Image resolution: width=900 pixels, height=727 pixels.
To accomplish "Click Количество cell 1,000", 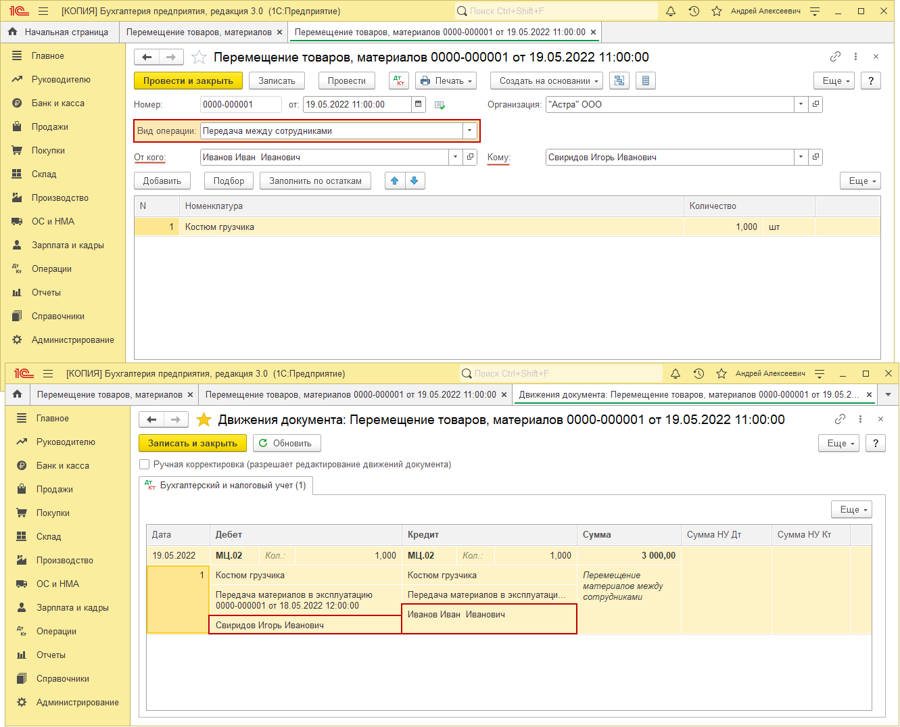I will (724, 227).
